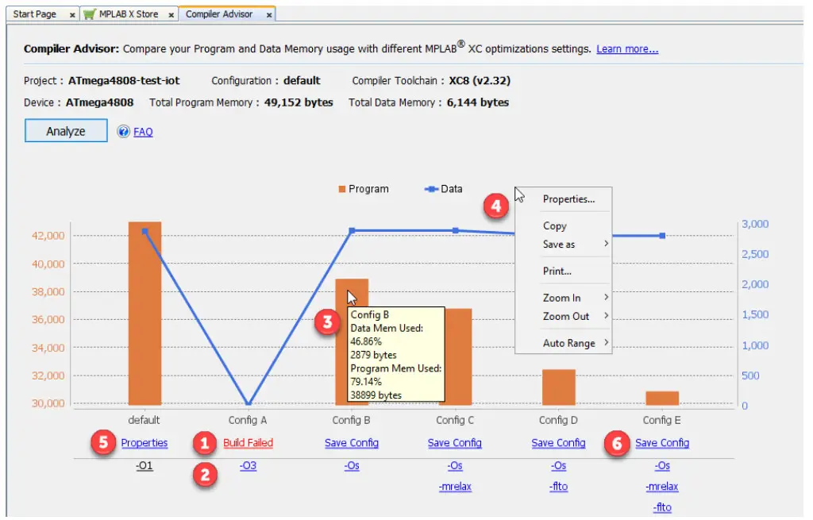This screenshot has height=520, width=813.
Task: Click Save Config under Config E
Action: 662,443
